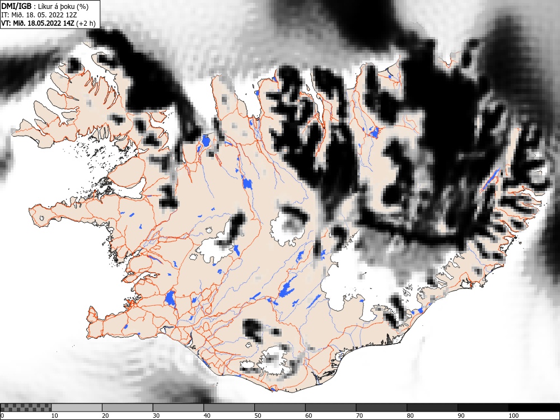Click the legend label "90"
560x420 pixels.
tap(460, 416)
